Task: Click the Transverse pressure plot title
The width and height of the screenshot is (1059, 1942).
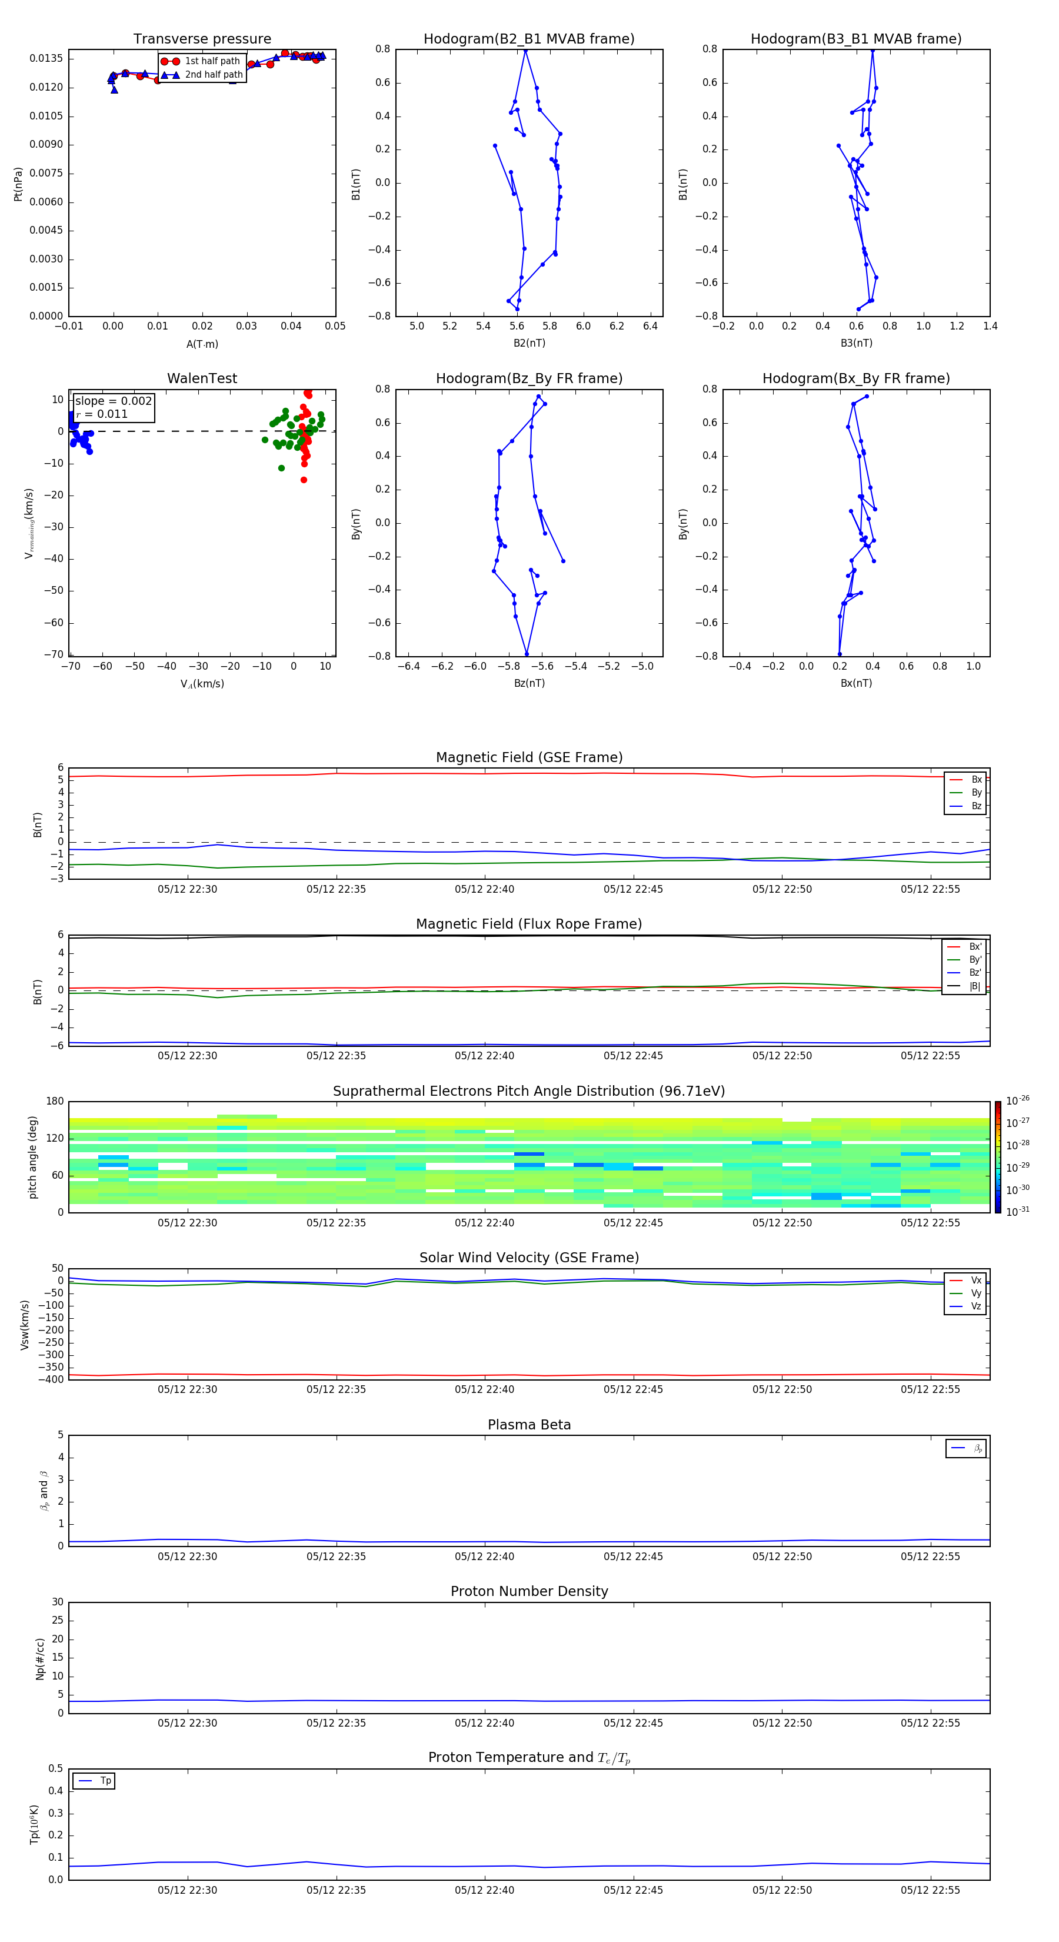Action: pyautogui.click(x=202, y=38)
